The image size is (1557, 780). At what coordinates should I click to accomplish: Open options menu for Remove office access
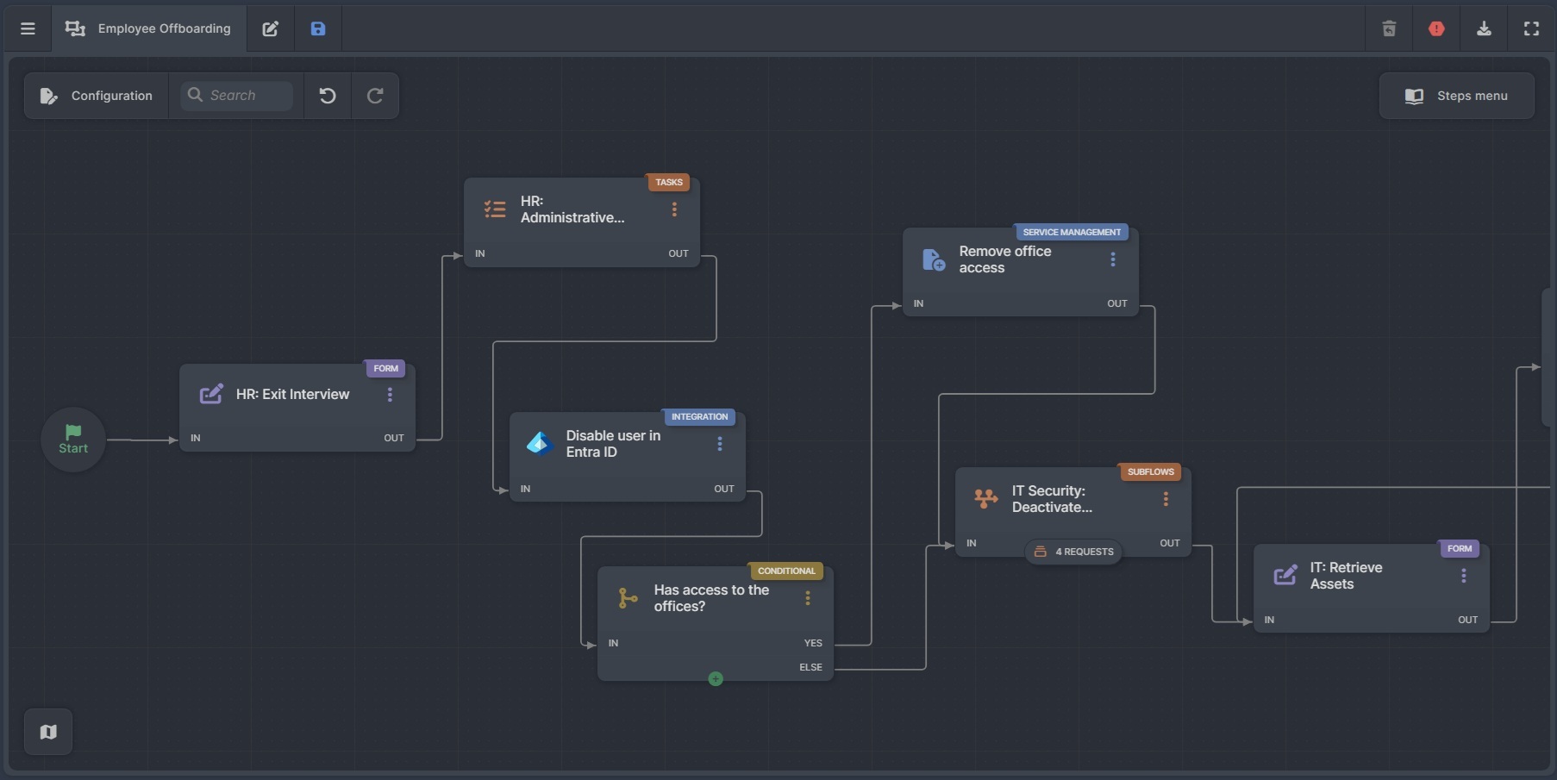coord(1113,259)
